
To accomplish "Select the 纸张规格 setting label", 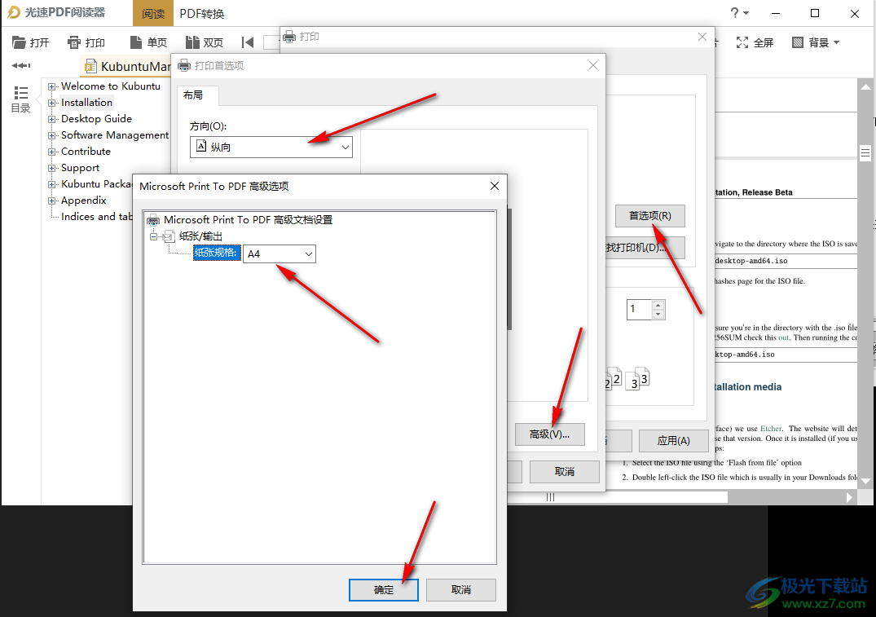I will click(x=217, y=253).
